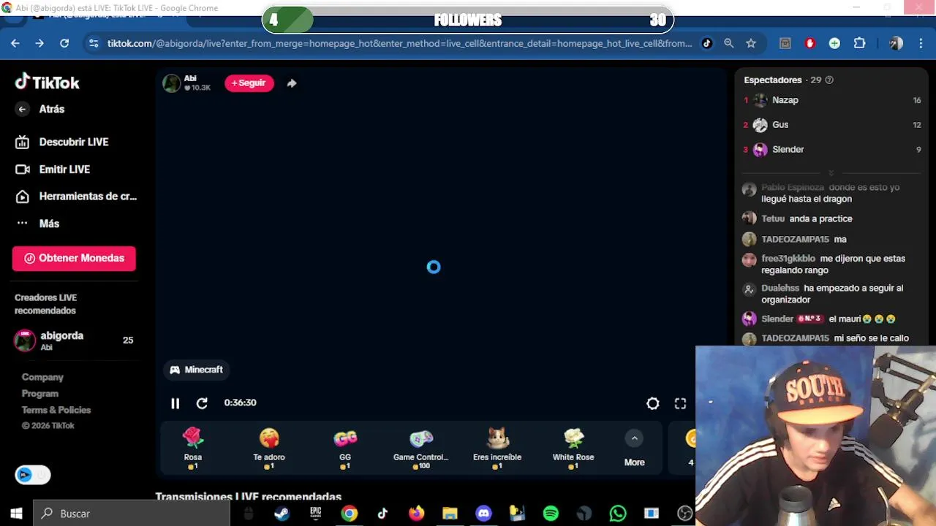936x526 pixels.
Task: Reload the page in Chrome
Action: 64,44
